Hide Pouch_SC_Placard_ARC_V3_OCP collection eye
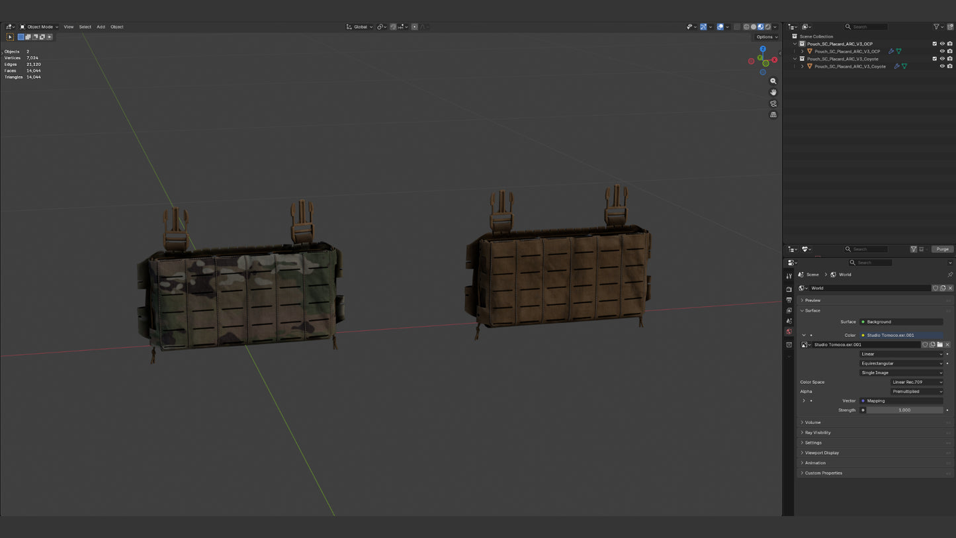 942,44
